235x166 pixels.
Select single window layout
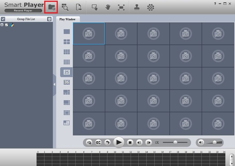pyautogui.click(x=67, y=32)
